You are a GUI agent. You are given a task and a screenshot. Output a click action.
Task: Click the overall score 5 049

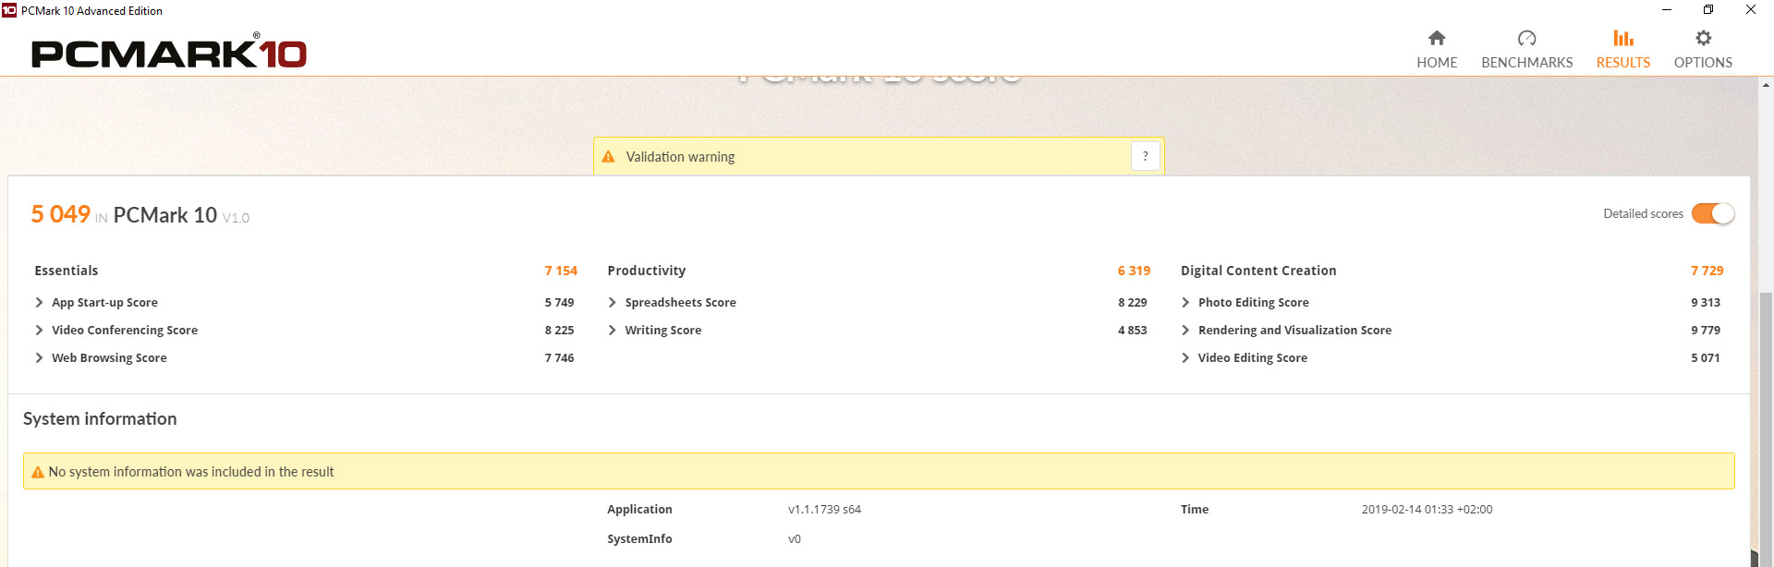click(61, 214)
